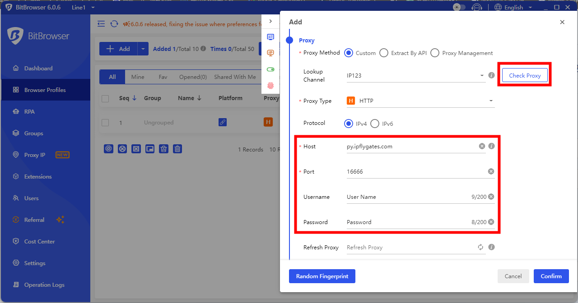Image resolution: width=578 pixels, height=303 pixels.
Task: Open the Line1 dropdown in title bar
Action: coord(84,8)
